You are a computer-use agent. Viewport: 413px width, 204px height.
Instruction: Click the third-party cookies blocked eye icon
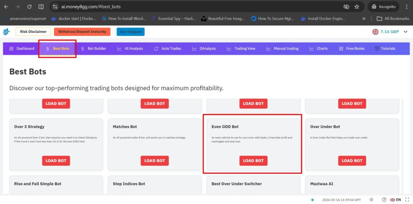(346, 7)
